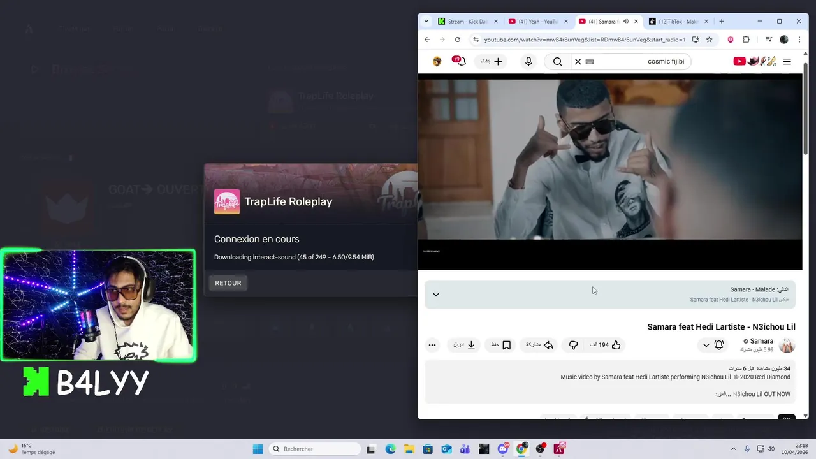Image resolution: width=816 pixels, height=459 pixels.
Task: Open the Chrome profile avatar
Action: coord(784,40)
